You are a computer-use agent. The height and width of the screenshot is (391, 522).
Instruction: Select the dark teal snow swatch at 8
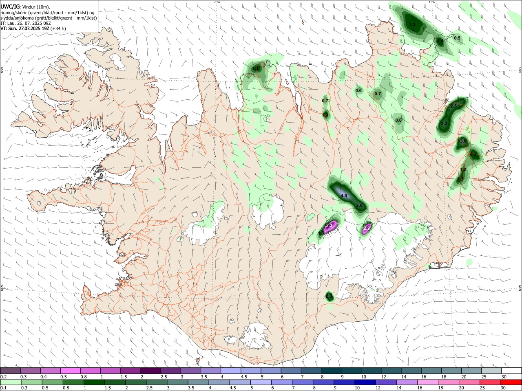pos(331,371)
